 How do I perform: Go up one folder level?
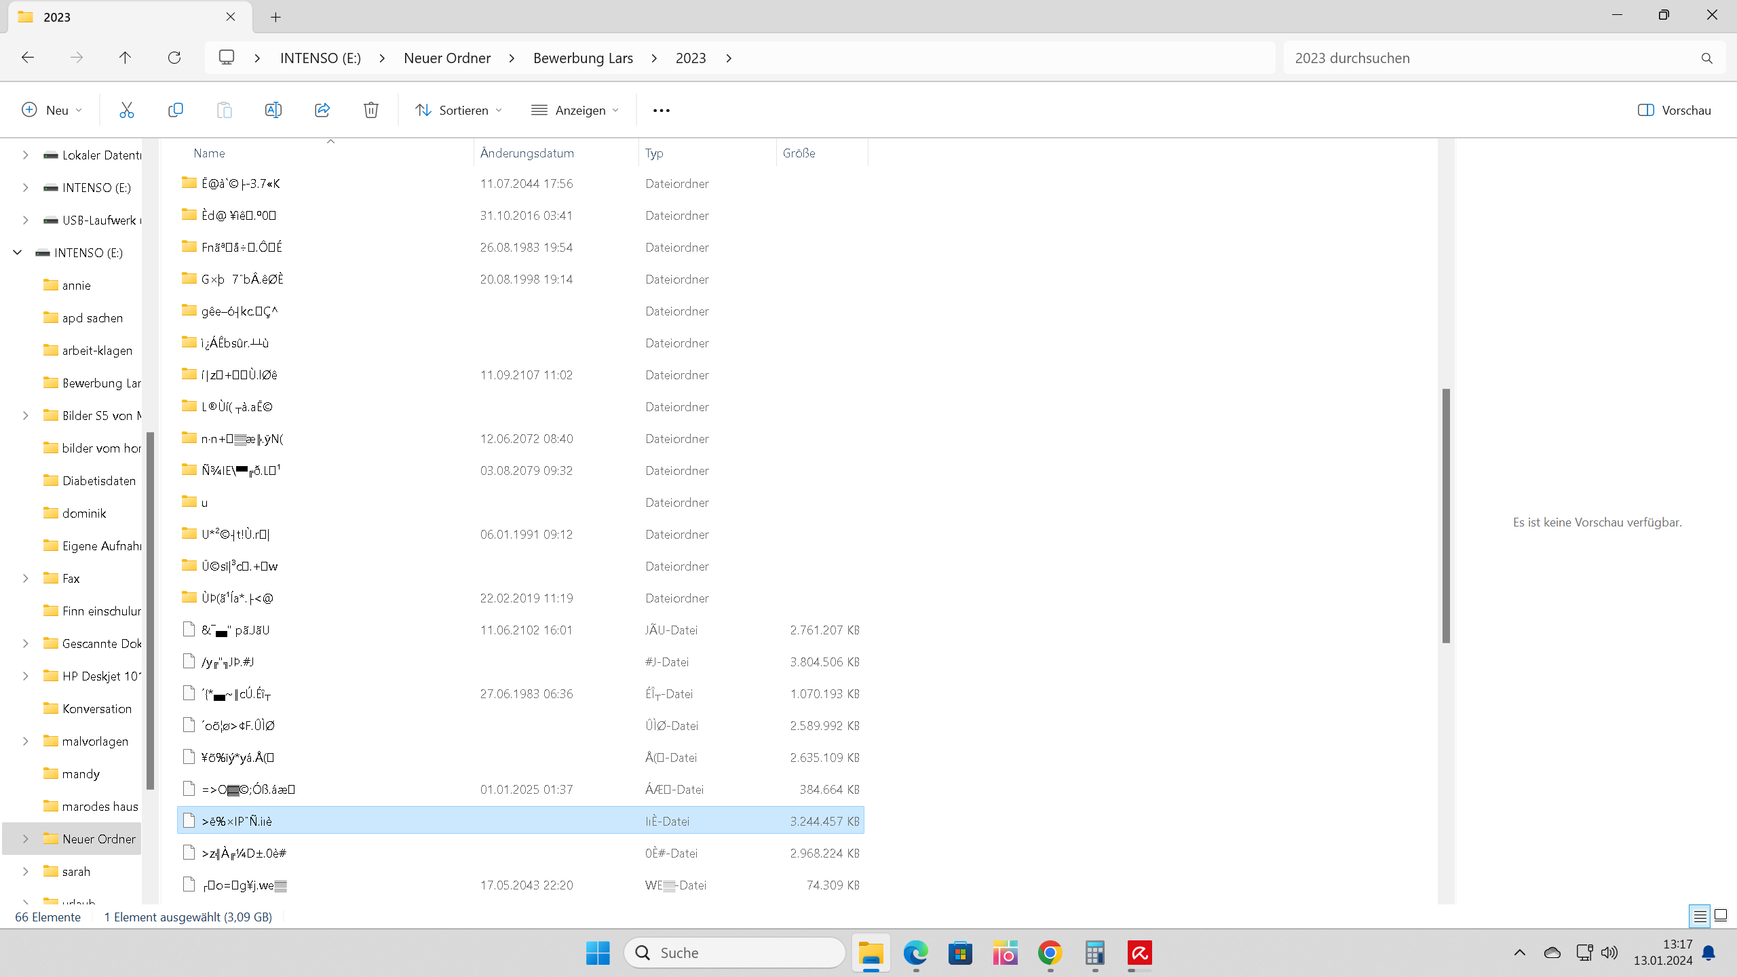[x=125, y=58]
